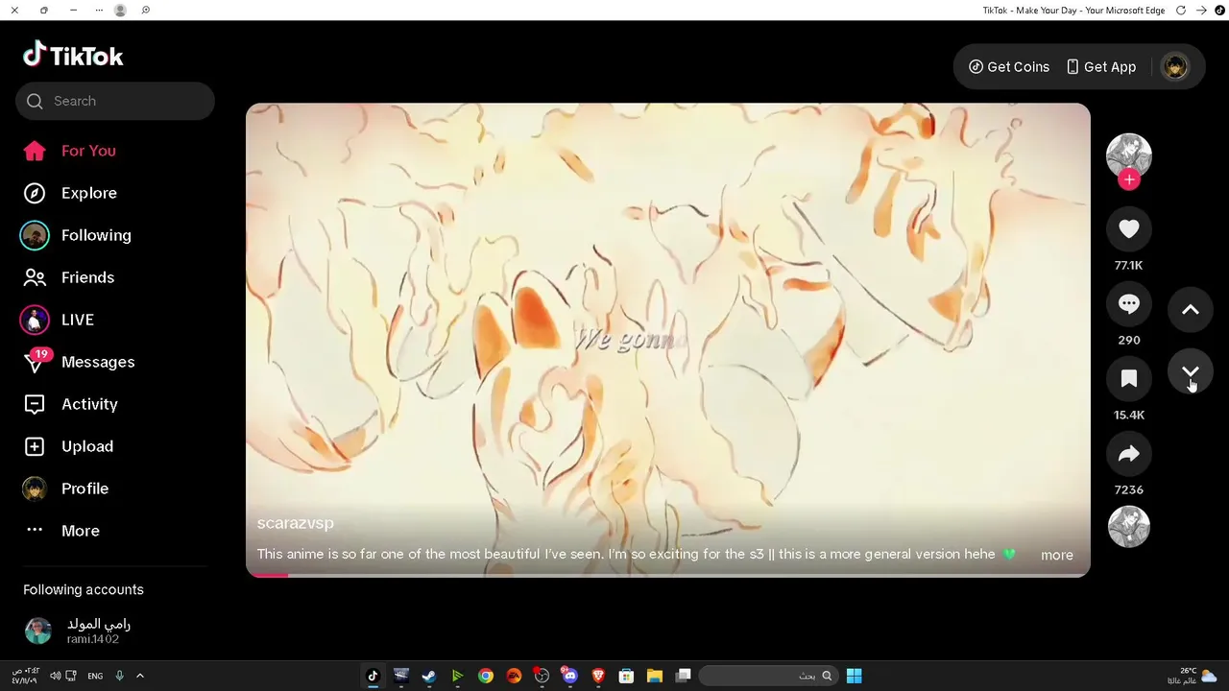
Task: Click the microphone icon in the tray
Action: (x=119, y=676)
